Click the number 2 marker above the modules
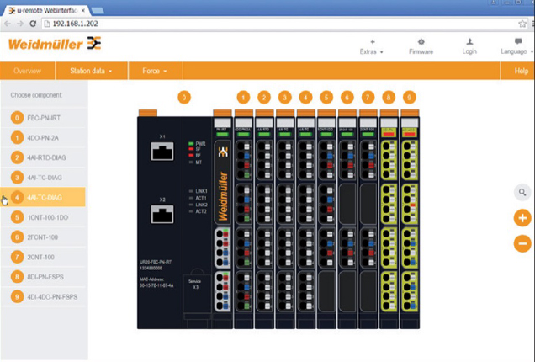Screen dimensions: 535x362 tap(264, 98)
